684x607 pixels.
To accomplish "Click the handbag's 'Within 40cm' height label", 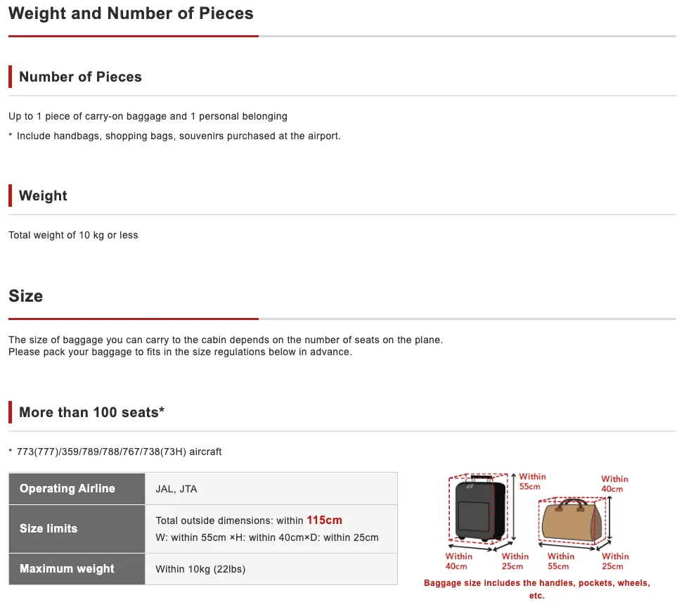I will point(614,484).
